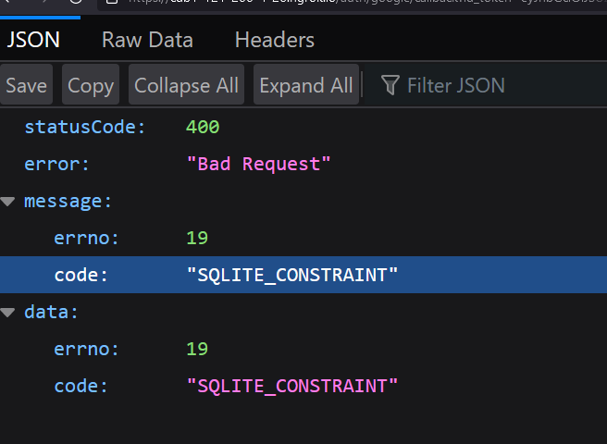Click Expand All button

click(306, 85)
